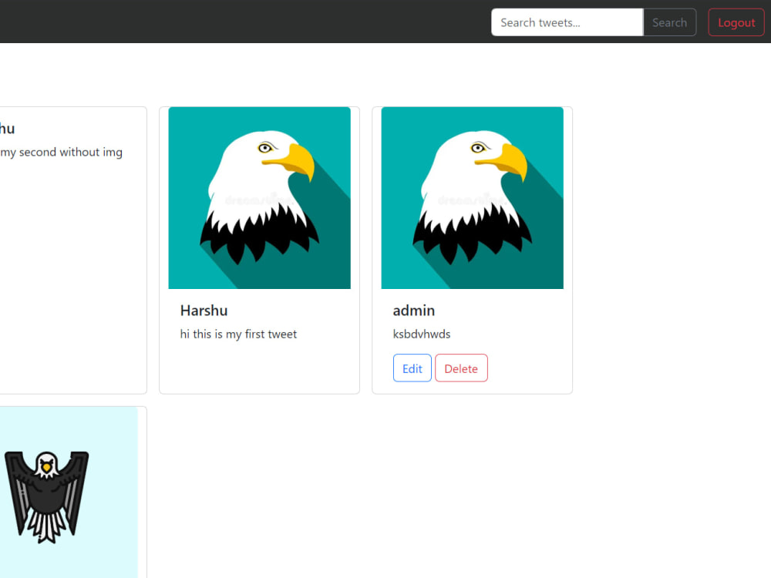Select the 'admin' card title
Screen dimensions: 771x578
[414, 311]
